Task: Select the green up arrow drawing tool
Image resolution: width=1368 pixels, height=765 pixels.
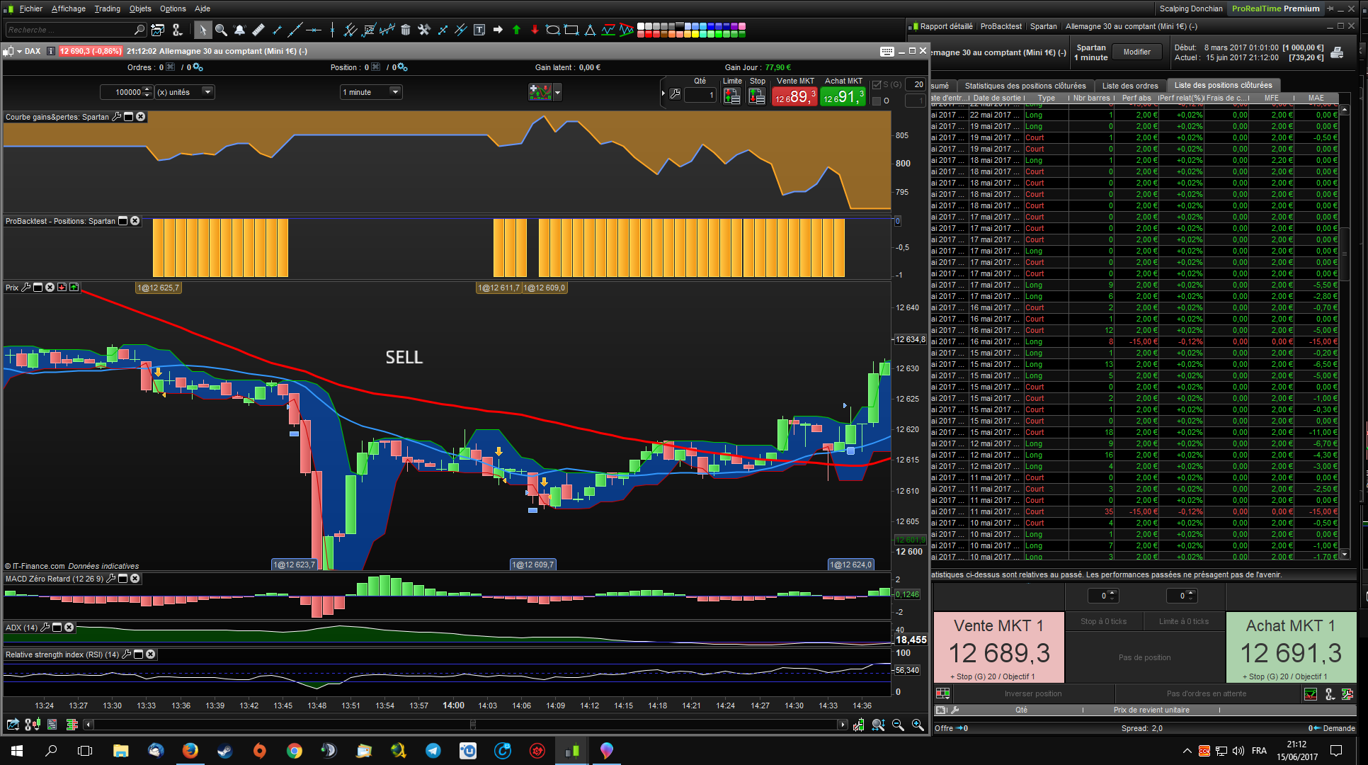Action: tap(516, 30)
